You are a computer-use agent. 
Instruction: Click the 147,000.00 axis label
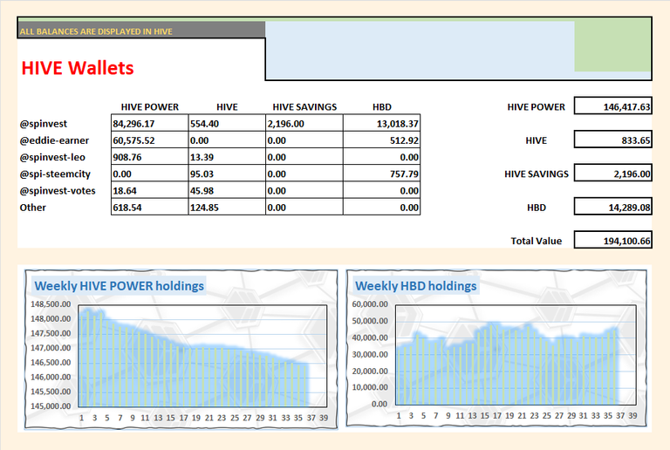[51, 348]
